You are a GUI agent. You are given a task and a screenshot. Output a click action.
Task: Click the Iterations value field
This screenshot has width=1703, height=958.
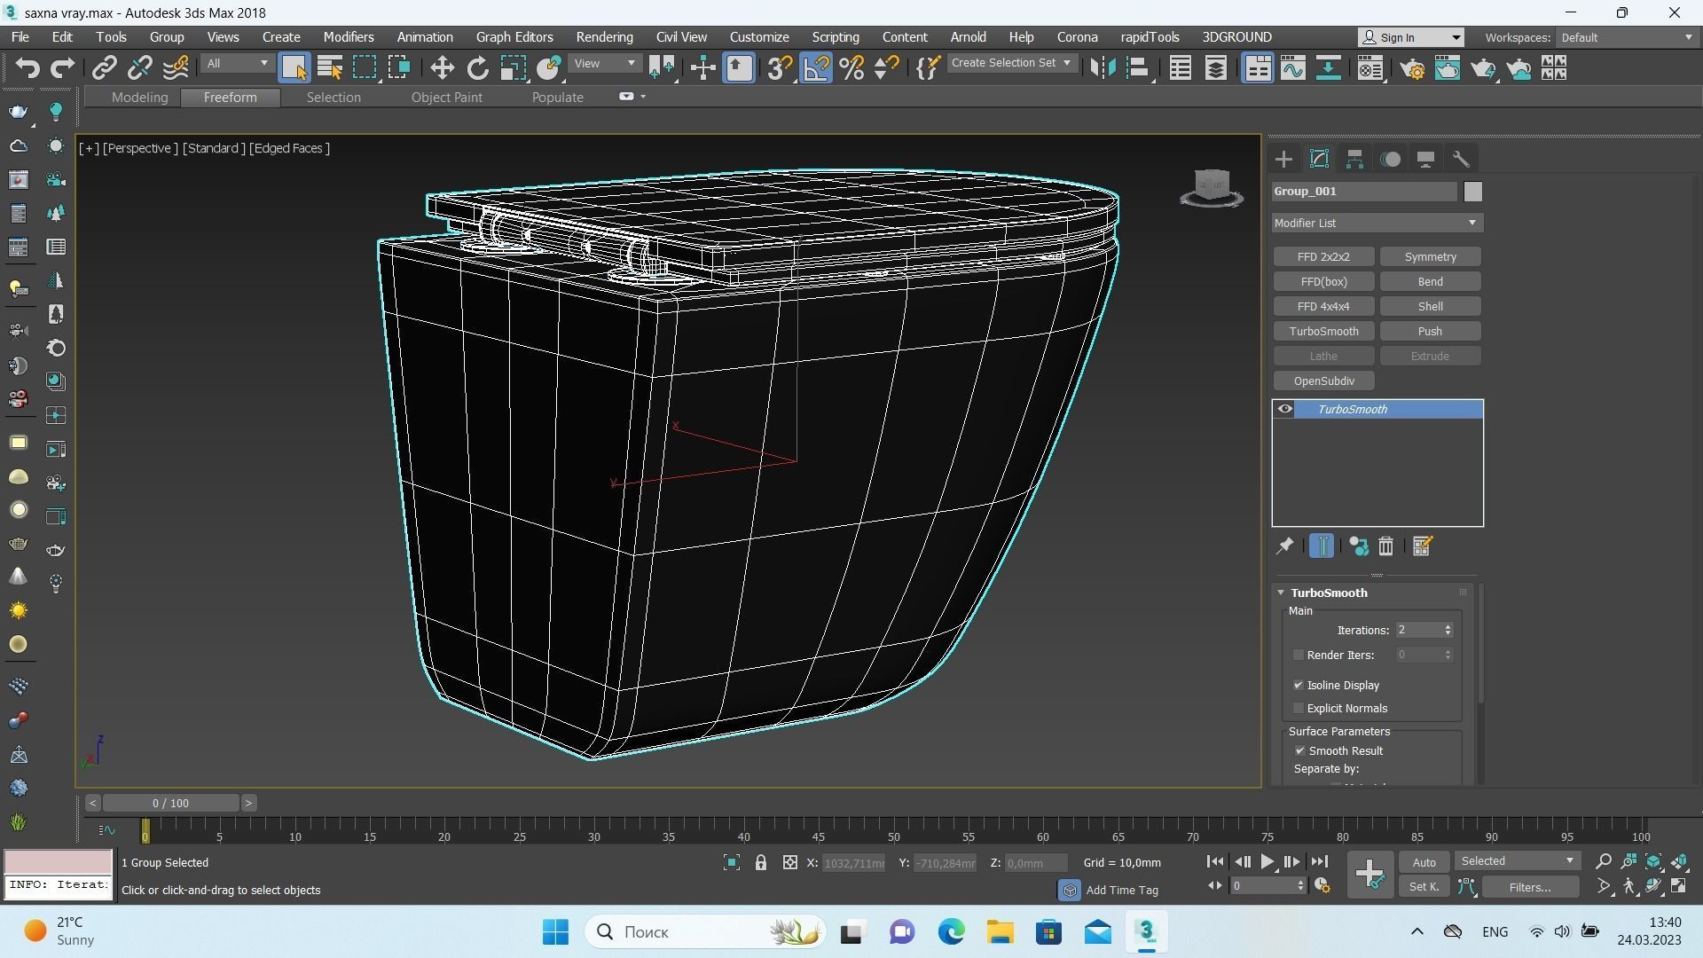point(1418,630)
